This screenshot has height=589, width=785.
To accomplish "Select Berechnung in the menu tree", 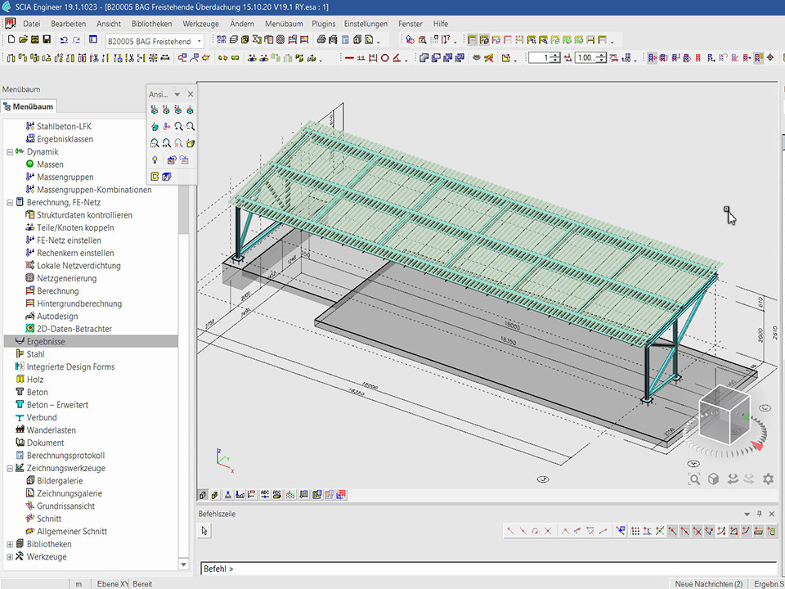I will coord(57,291).
